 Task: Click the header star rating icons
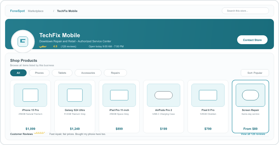43,47
